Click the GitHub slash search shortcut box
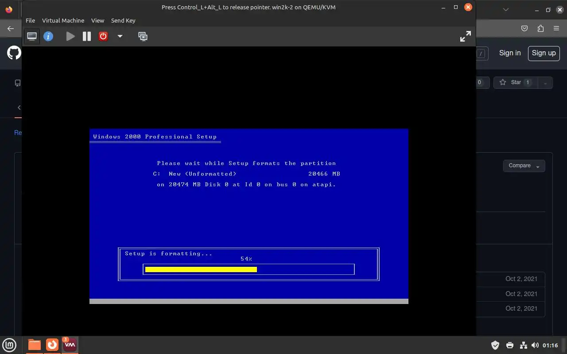The width and height of the screenshot is (567, 354). coord(481,54)
